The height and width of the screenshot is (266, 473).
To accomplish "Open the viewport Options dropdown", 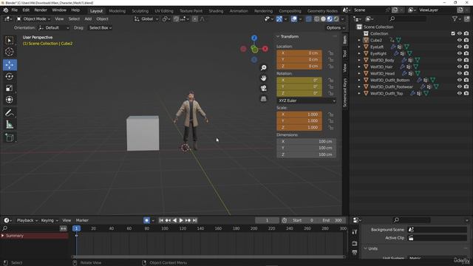I will pyautogui.click(x=335, y=28).
